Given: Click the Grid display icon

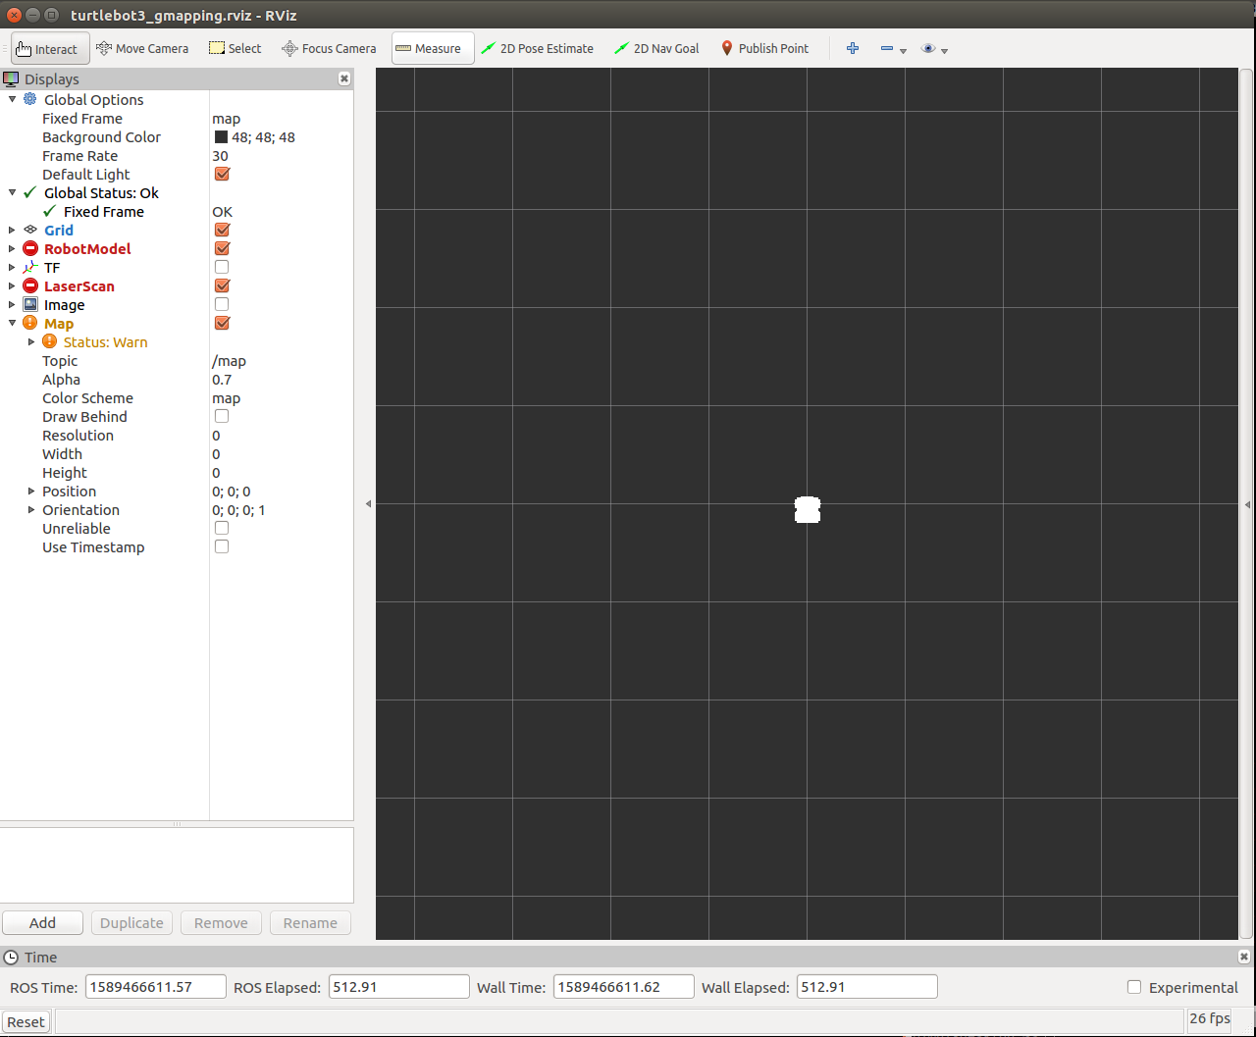Looking at the screenshot, I should coord(29,230).
